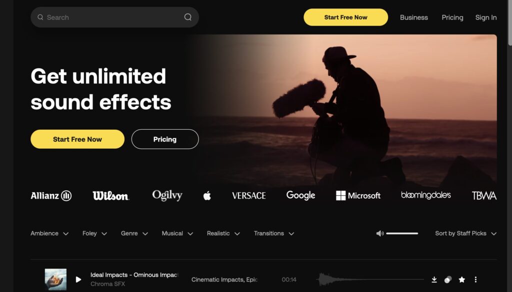Open the Transitions filter dropdown
The height and width of the screenshot is (292, 512).
pos(274,233)
